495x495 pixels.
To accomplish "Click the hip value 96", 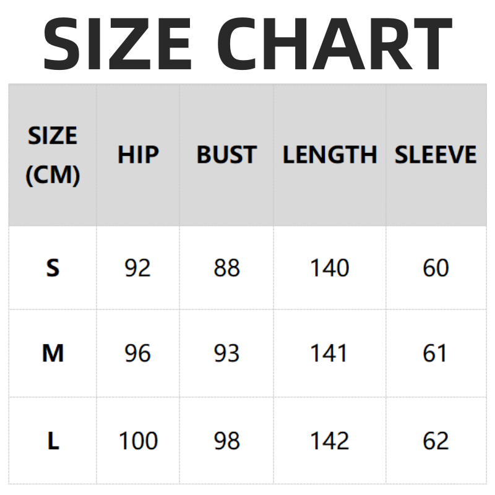I will [137, 353].
